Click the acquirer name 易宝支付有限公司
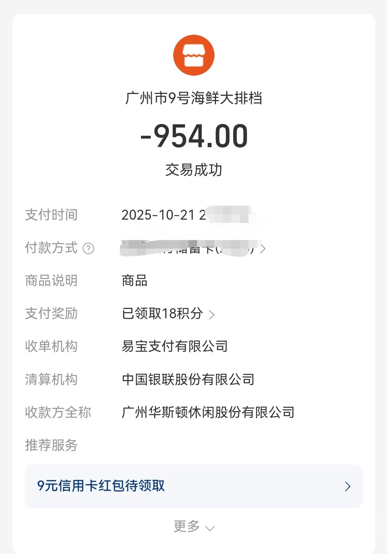The height and width of the screenshot is (554, 387). (175, 346)
